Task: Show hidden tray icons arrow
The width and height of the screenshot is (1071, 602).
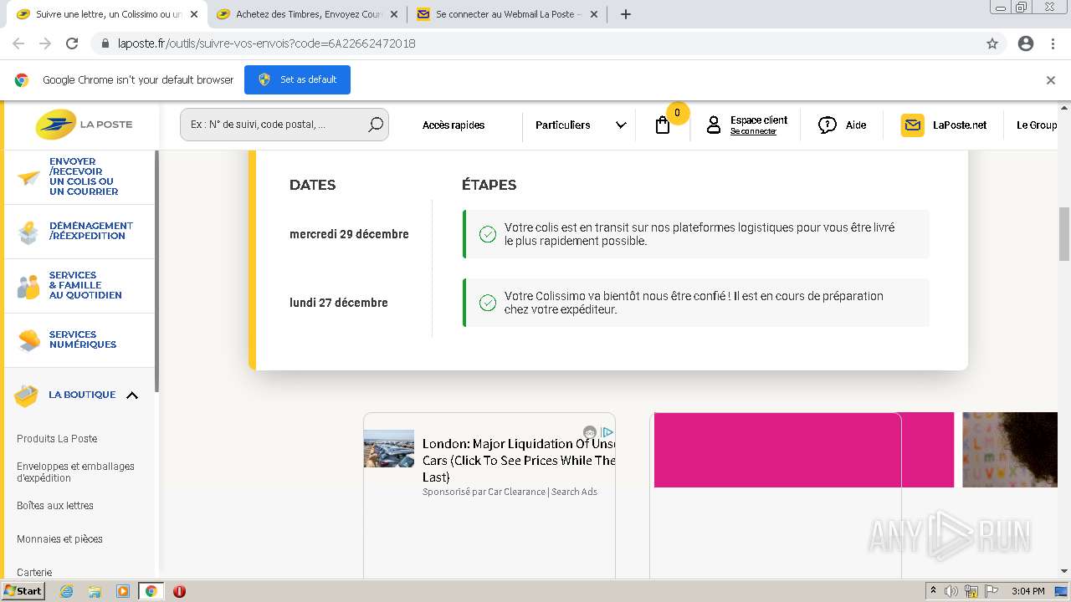Action: pyautogui.click(x=933, y=591)
